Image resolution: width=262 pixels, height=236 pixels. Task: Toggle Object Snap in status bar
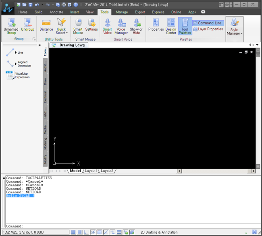tap(100, 232)
